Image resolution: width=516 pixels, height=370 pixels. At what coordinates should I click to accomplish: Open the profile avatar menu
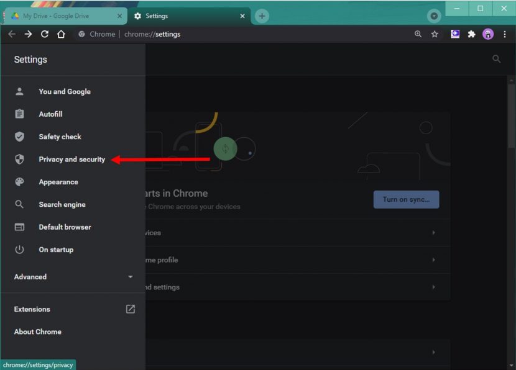(x=488, y=34)
